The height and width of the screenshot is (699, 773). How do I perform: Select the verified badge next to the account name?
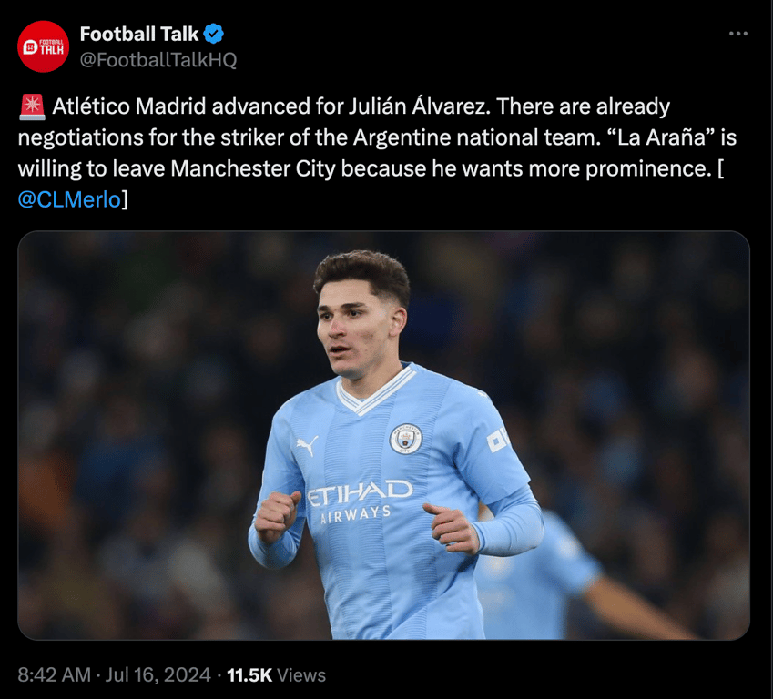[211, 33]
